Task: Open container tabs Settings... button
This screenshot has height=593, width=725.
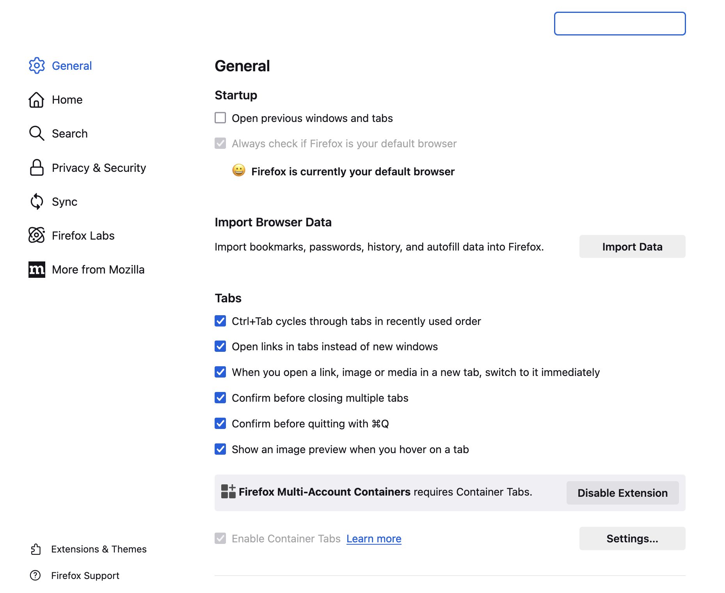Action: [x=632, y=538]
